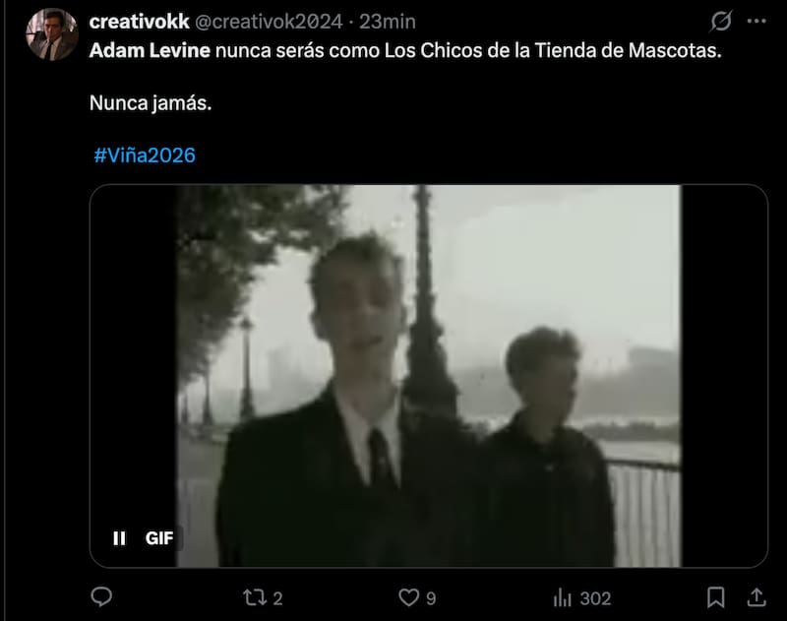Image resolution: width=787 pixels, height=621 pixels.
Task: Bookmark this tweet
Action: point(716,597)
